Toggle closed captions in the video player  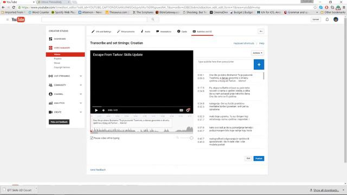[181, 110]
